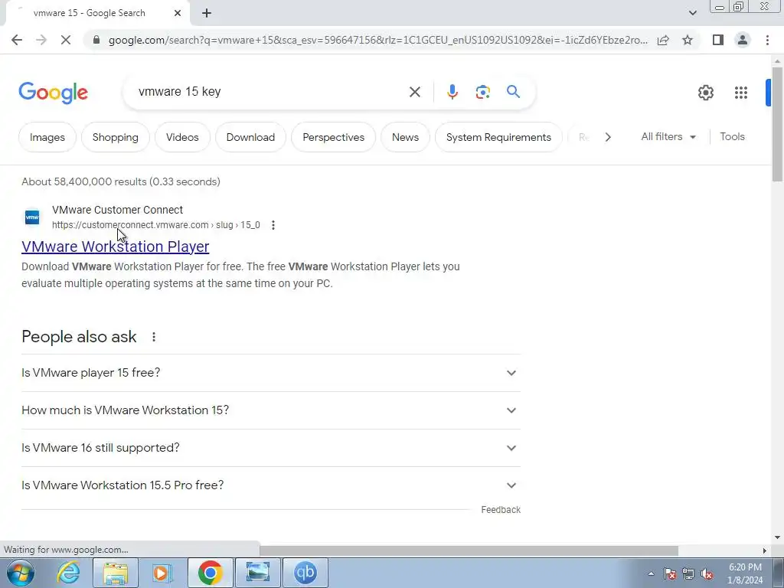Open Windows Media Player taskbar icon
Screen dimensions: 784x588
[x=162, y=573]
